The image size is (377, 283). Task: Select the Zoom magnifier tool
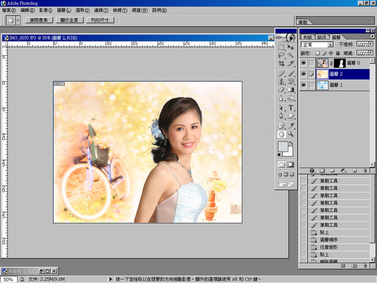[x=291, y=134]
